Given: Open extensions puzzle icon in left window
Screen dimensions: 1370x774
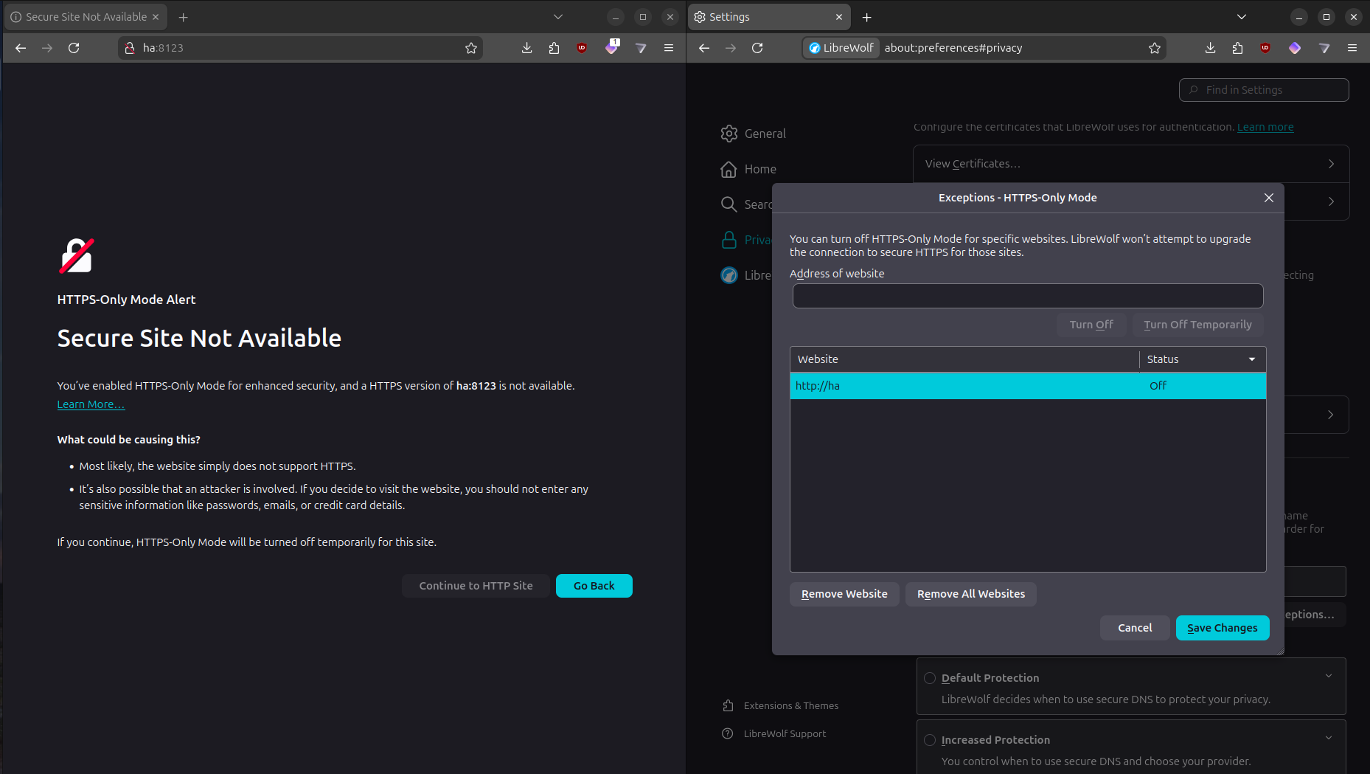Looking at the screenshot, I should (x=554, y=48).
